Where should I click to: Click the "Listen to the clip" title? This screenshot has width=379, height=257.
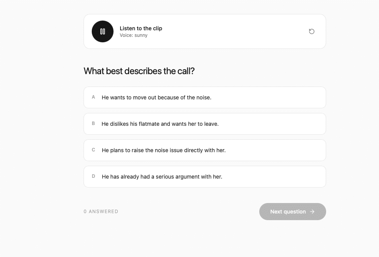141,28
